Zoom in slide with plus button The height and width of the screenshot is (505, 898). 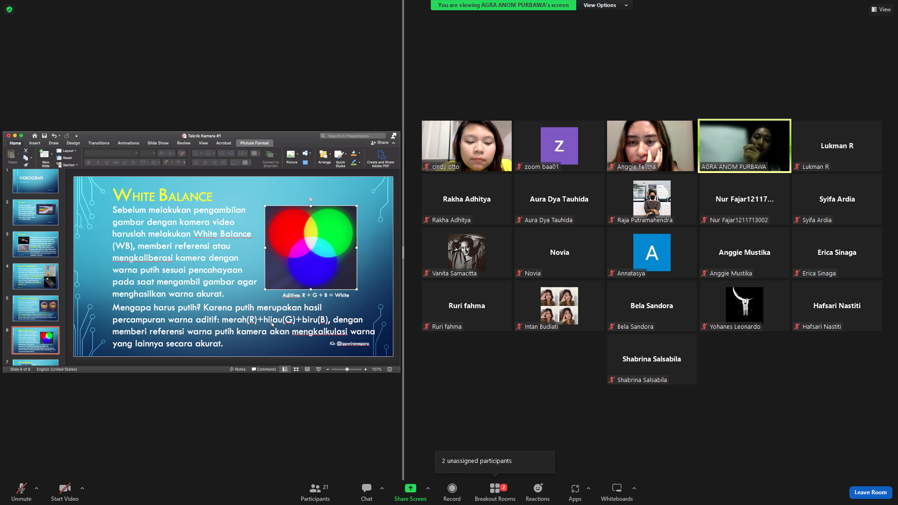pyautogui.click(x=366, y=369)
